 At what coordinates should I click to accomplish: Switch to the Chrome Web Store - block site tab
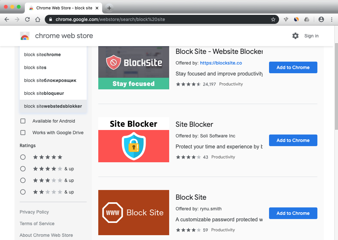click(63, 8)
